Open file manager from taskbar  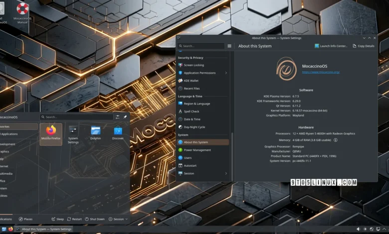point(4,229)
